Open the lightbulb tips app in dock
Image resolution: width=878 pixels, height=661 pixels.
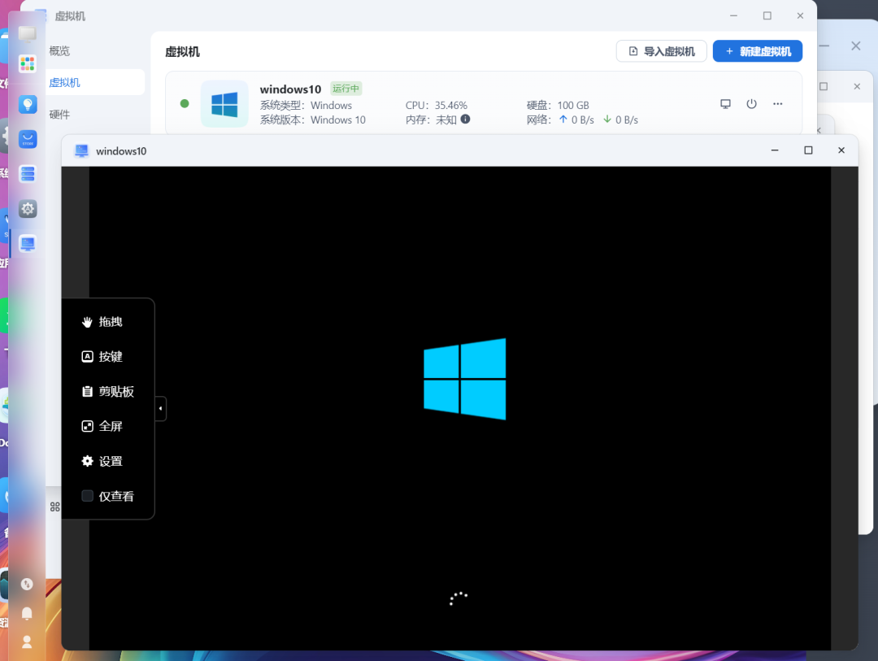click(28, 104)
